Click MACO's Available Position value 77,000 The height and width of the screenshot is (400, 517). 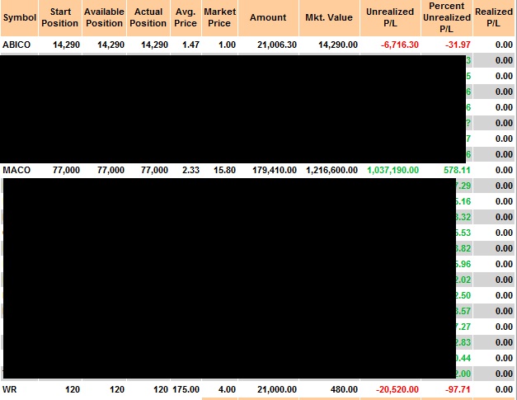110,170
